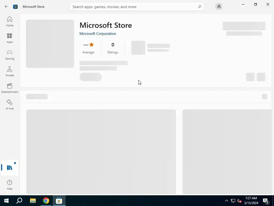Open the AI Hub section in sidebar
274x206 pixels.
point(10,105)
